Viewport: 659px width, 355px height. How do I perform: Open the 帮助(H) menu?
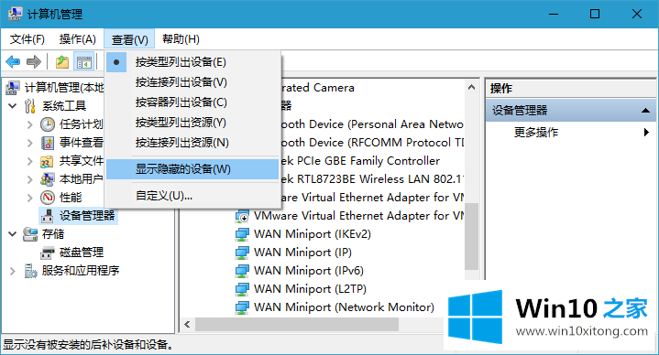pos(181,39)
